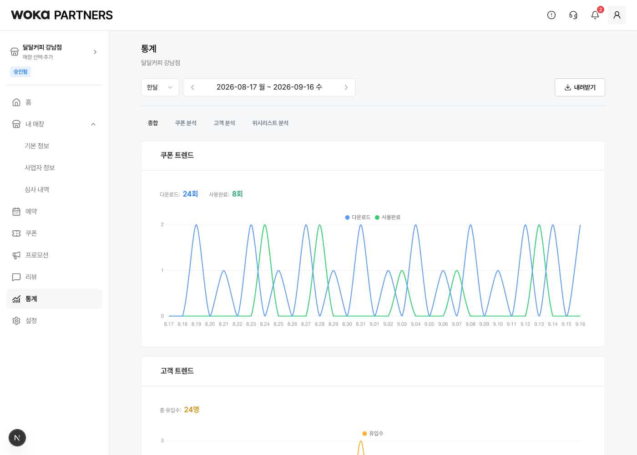
Task: Open customer support headset icon
Action: (573, 15)
